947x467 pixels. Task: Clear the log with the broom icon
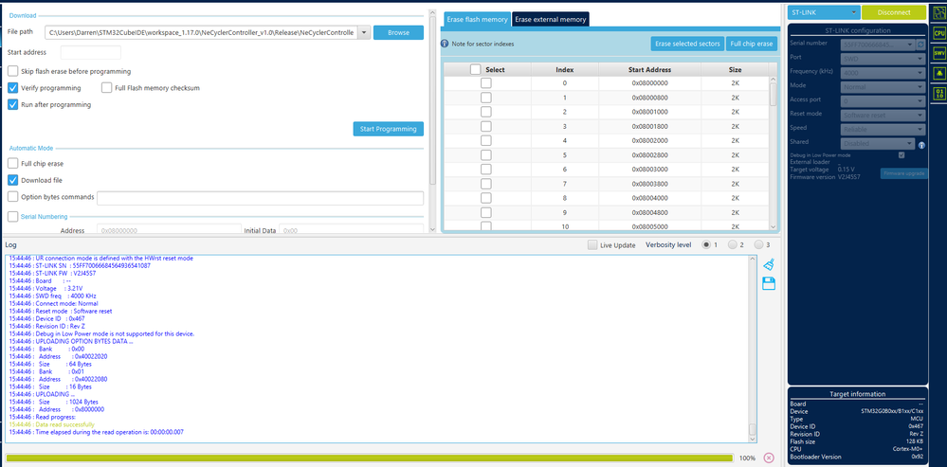[769, 264]
